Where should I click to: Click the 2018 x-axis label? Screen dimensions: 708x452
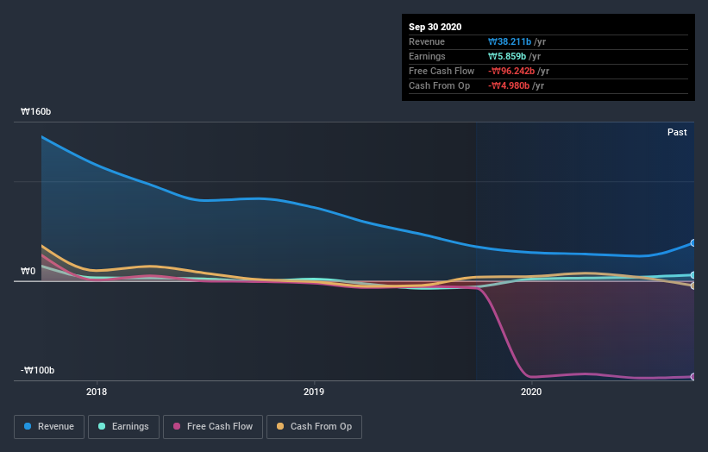[x=97, y=392]
